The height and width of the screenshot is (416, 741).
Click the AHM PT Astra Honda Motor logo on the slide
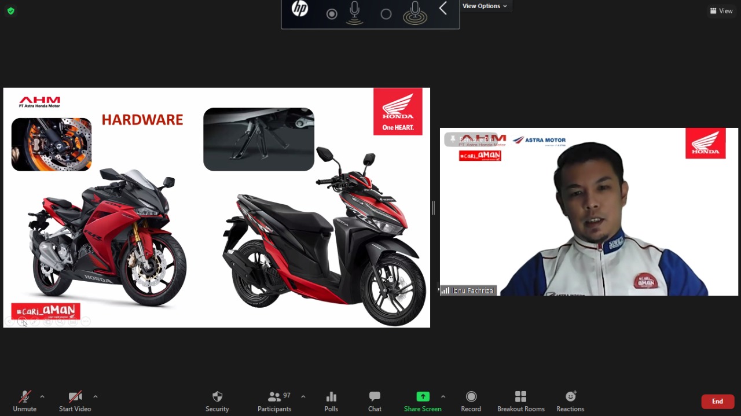(39, 102)
